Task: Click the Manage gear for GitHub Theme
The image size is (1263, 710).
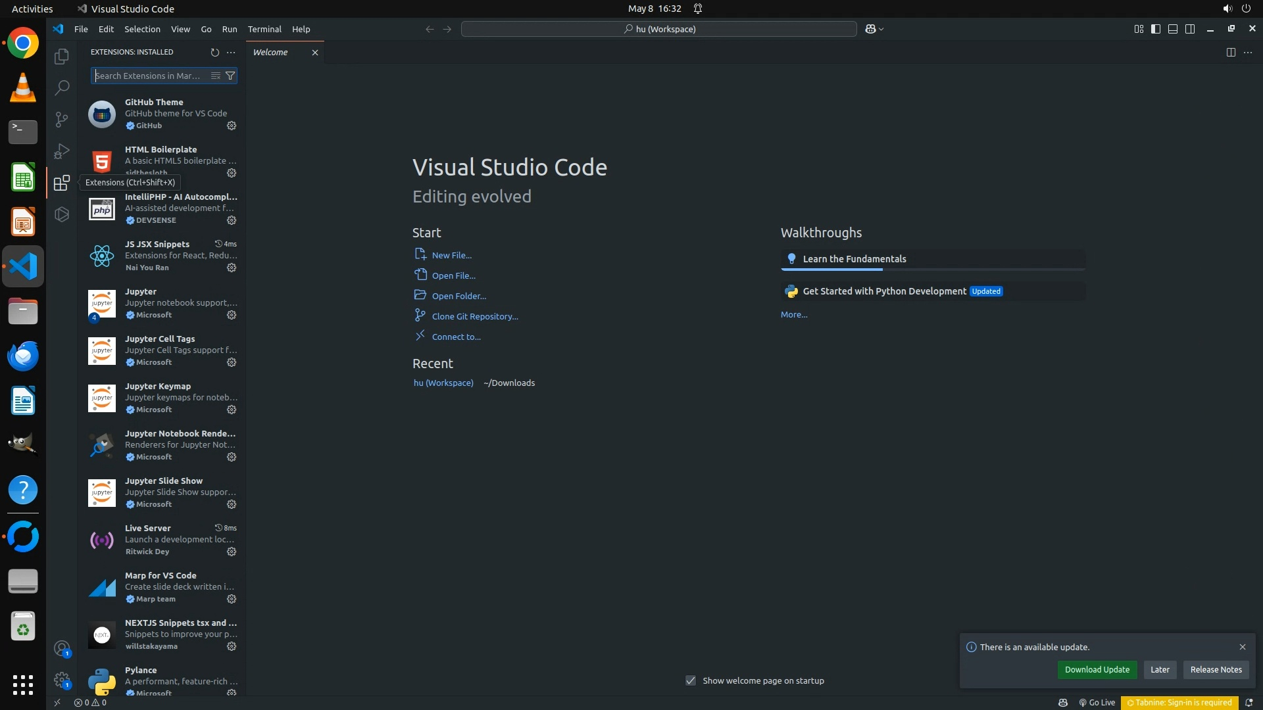Action: (232, 126)
